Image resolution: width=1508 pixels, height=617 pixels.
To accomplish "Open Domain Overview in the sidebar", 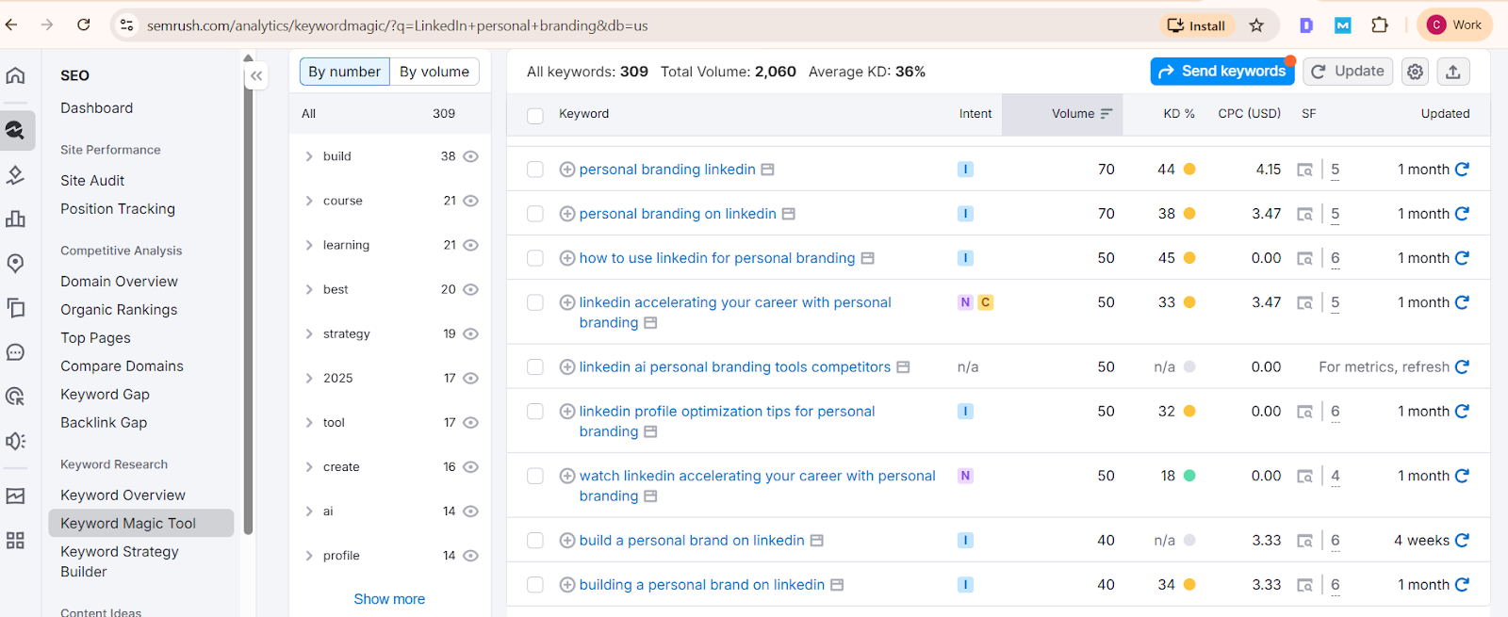I will point(120,282).
